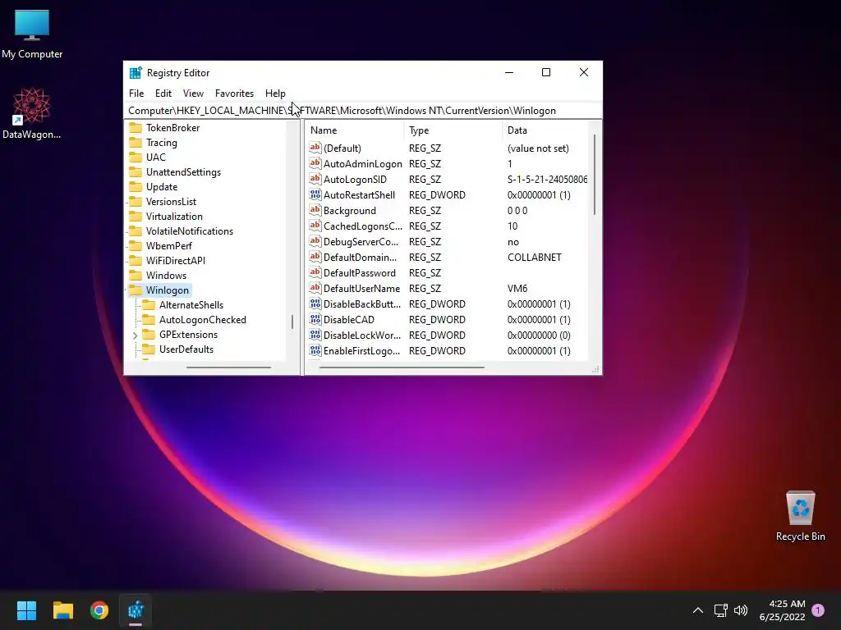Click the (Default) string value icon
Screen dimensions: 841x630
pos(315,148)
